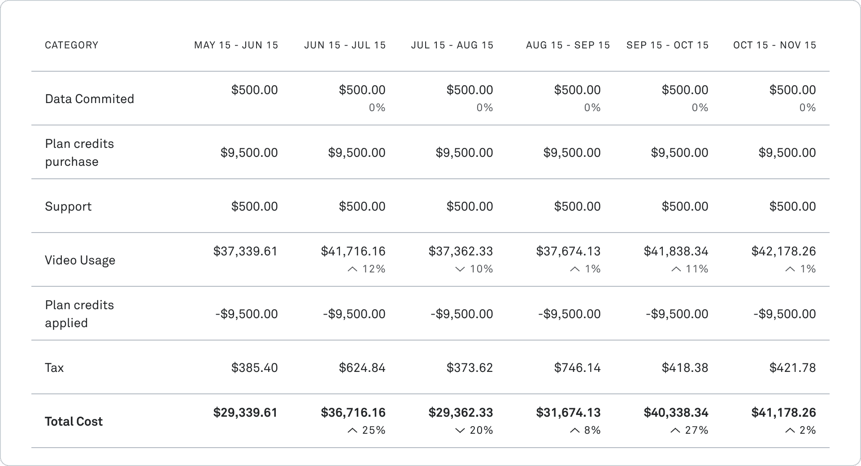Click the Plan credits applied row label
This screenshot has height=466, width=861.
(79, 314)
